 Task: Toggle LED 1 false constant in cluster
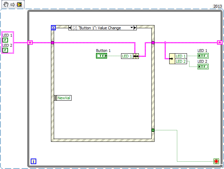coord(5,40)
